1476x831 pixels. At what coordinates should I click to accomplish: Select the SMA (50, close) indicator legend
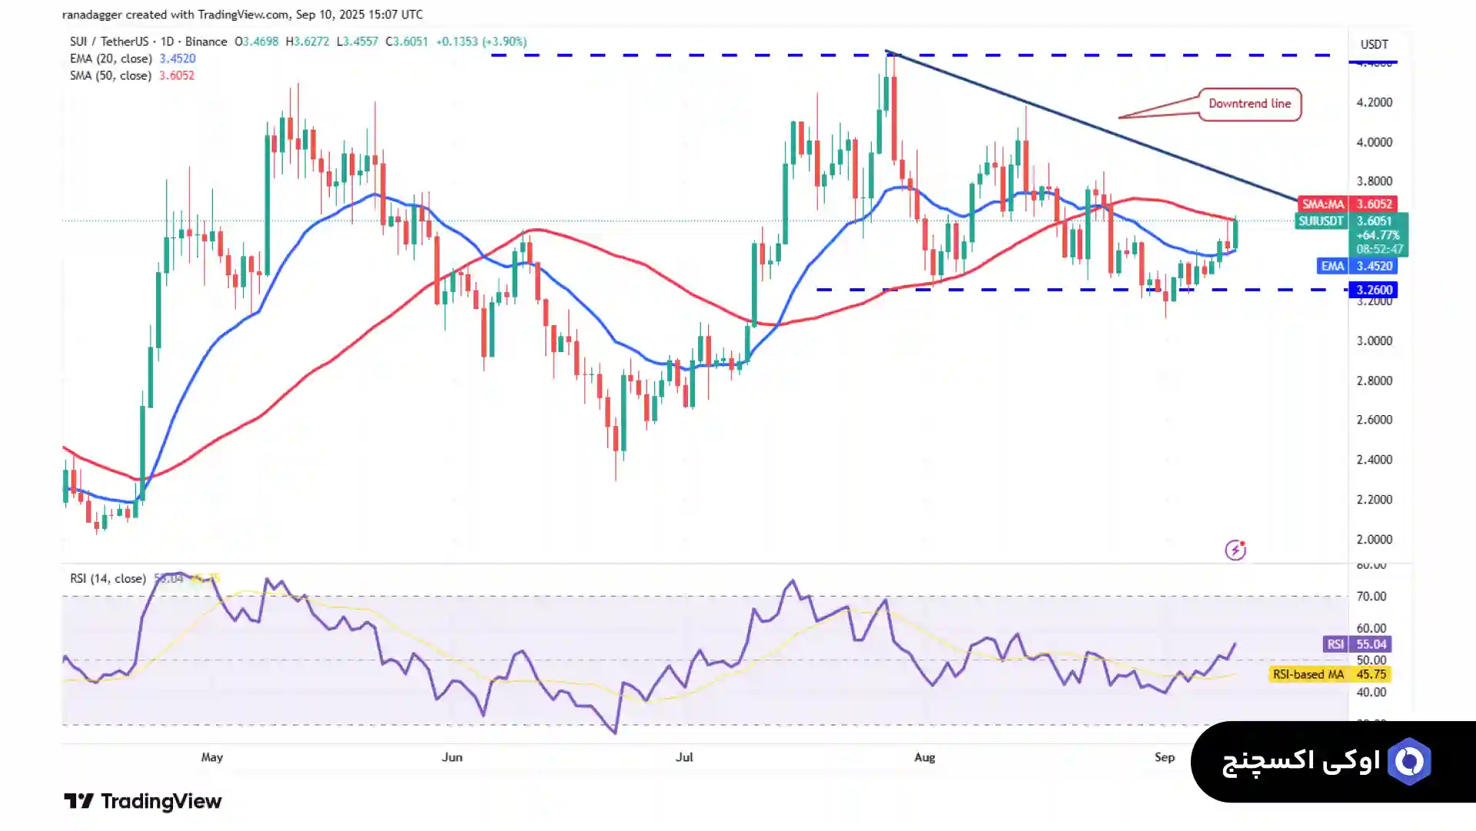[111, 75]
